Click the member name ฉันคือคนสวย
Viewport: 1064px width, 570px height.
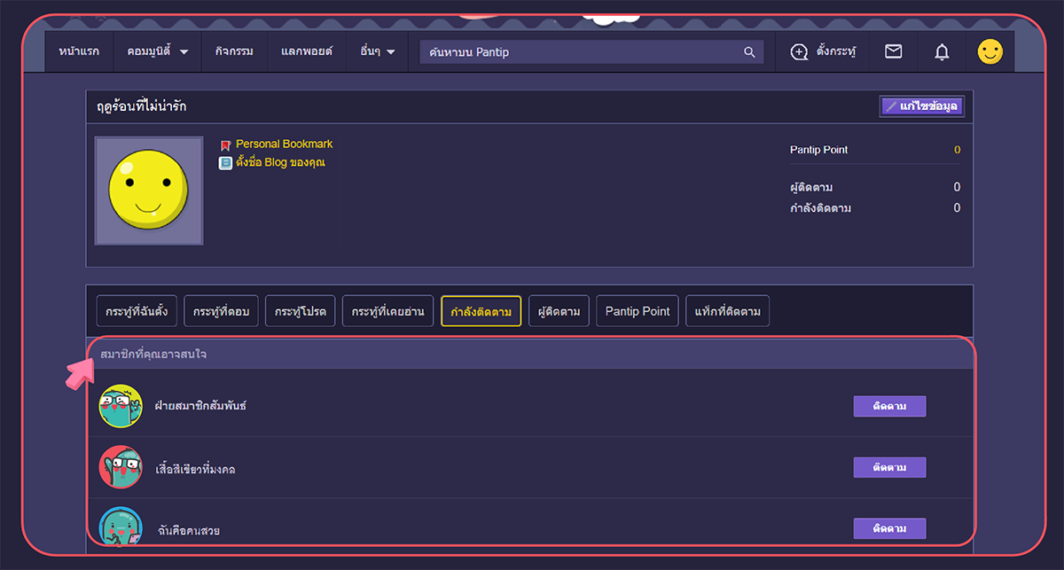pos(189,531)
